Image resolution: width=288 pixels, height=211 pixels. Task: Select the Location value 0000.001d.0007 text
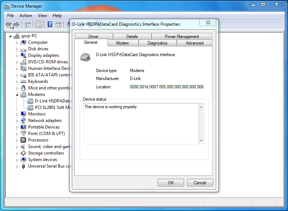167,87
